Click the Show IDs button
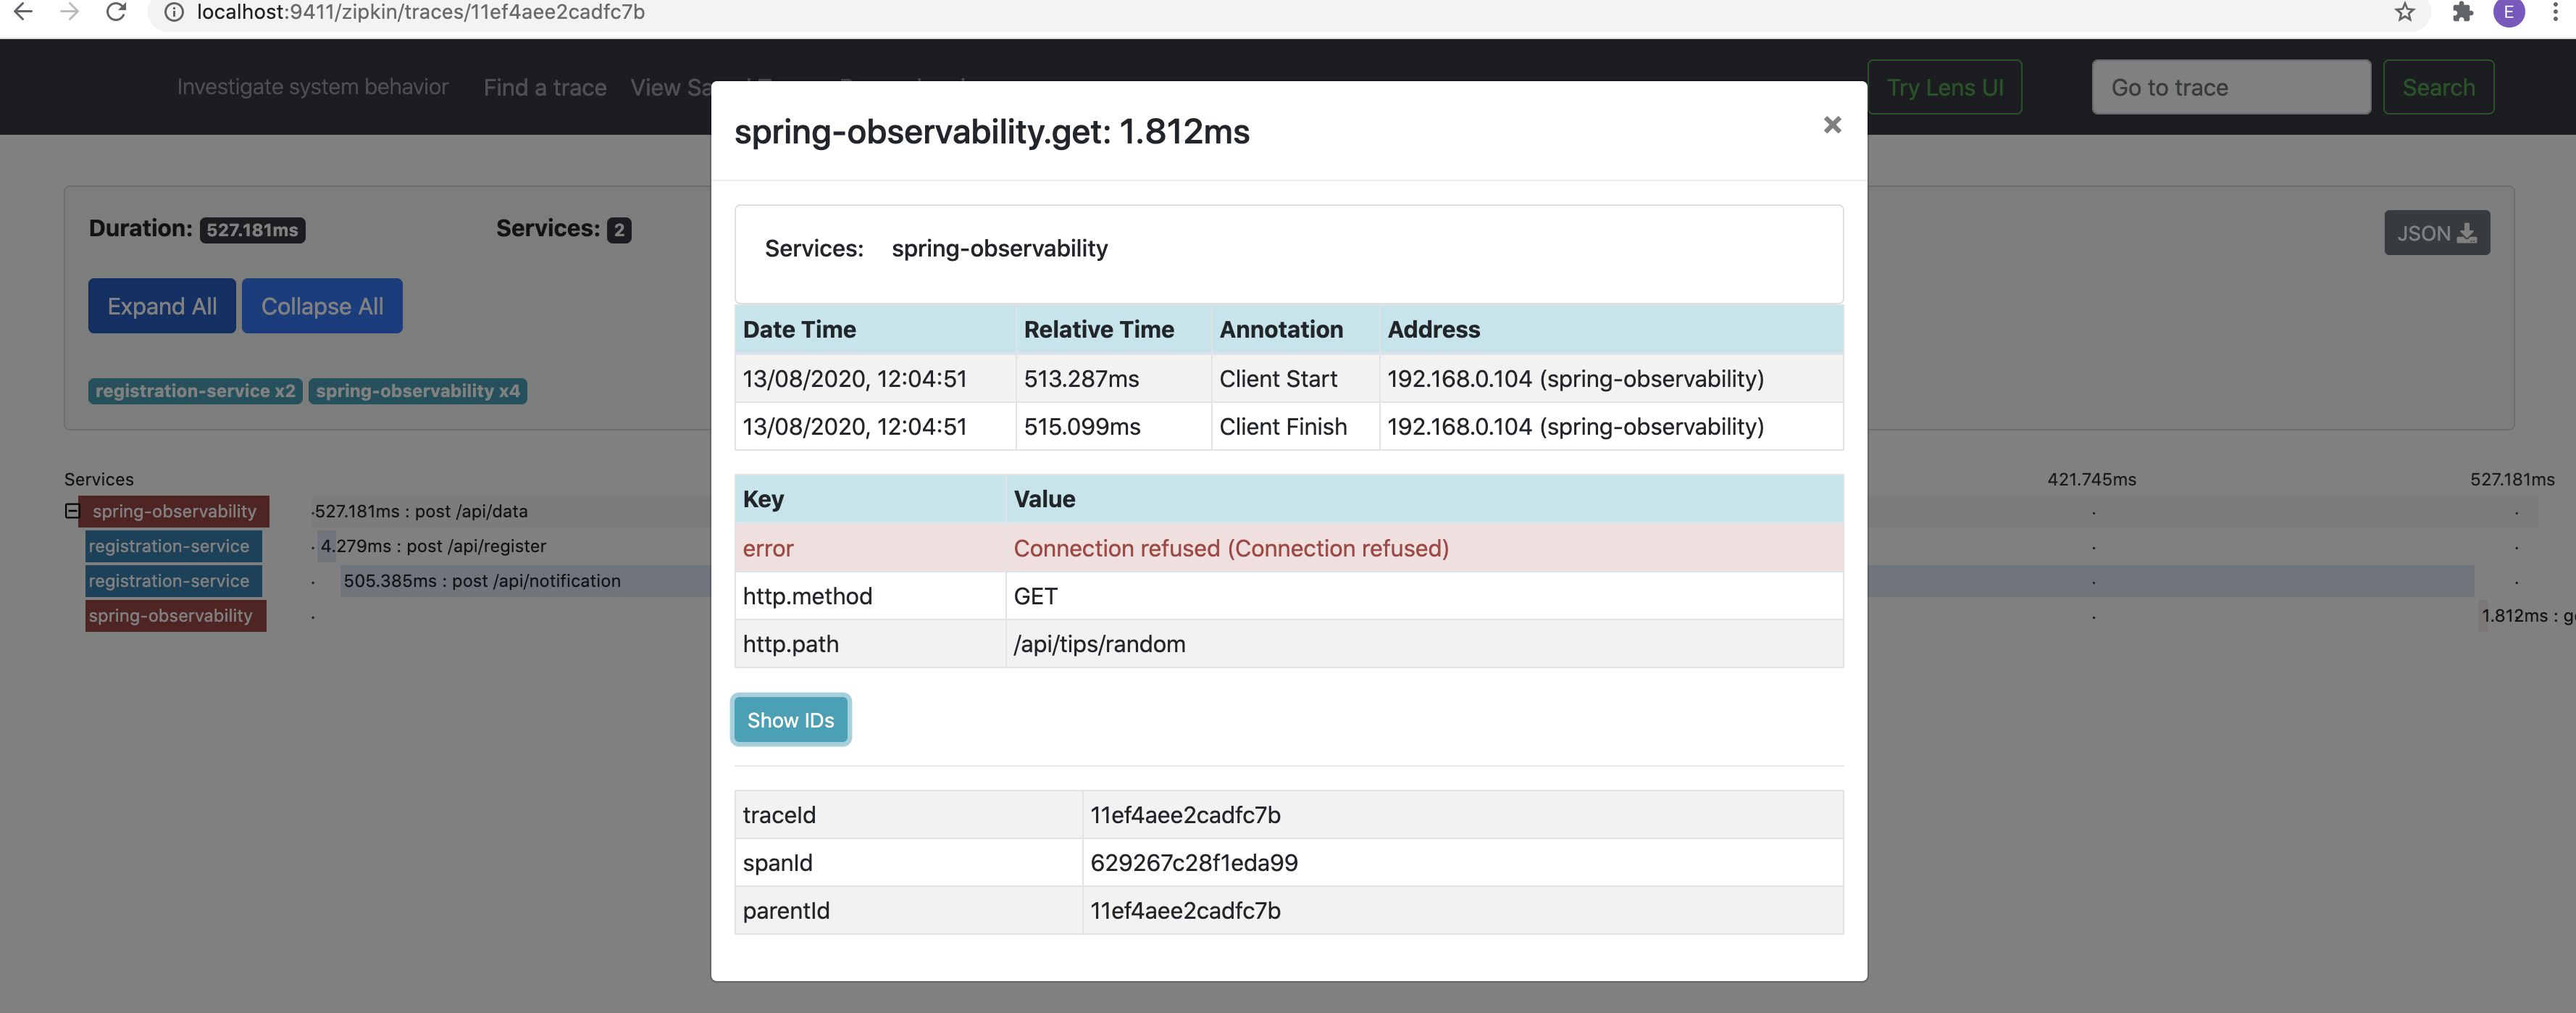 [790, 719]
